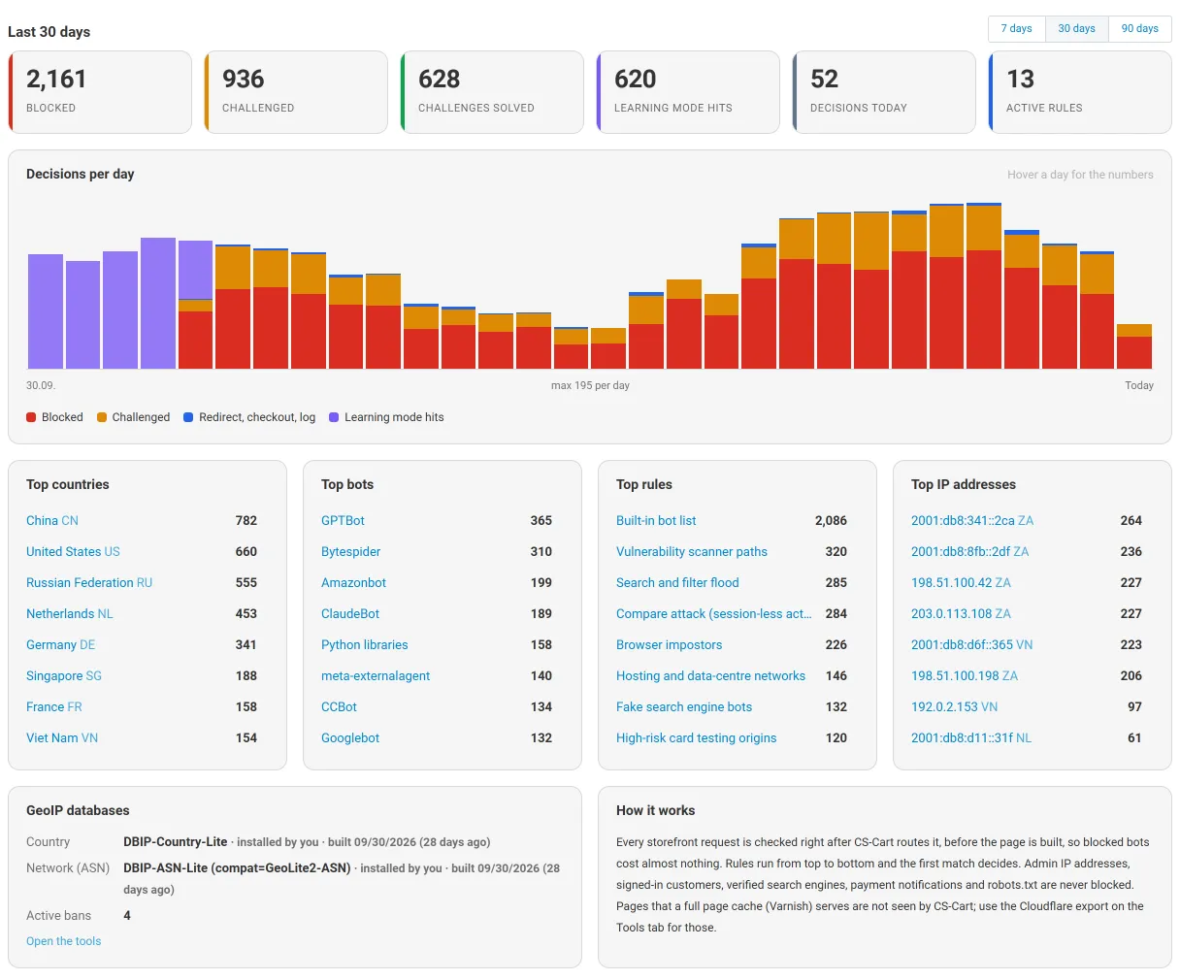Image resolution: width=1180 pixels, height=980 pixels.
Task: Open the Germany DE link
Action: coord(60,645)
